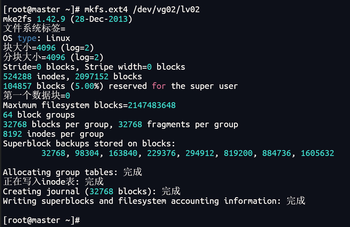Image resolution: width=350 pixels, height=227 pixels.
Task: Click the 8192 inodes per group line
Action: tap(53, 134)
